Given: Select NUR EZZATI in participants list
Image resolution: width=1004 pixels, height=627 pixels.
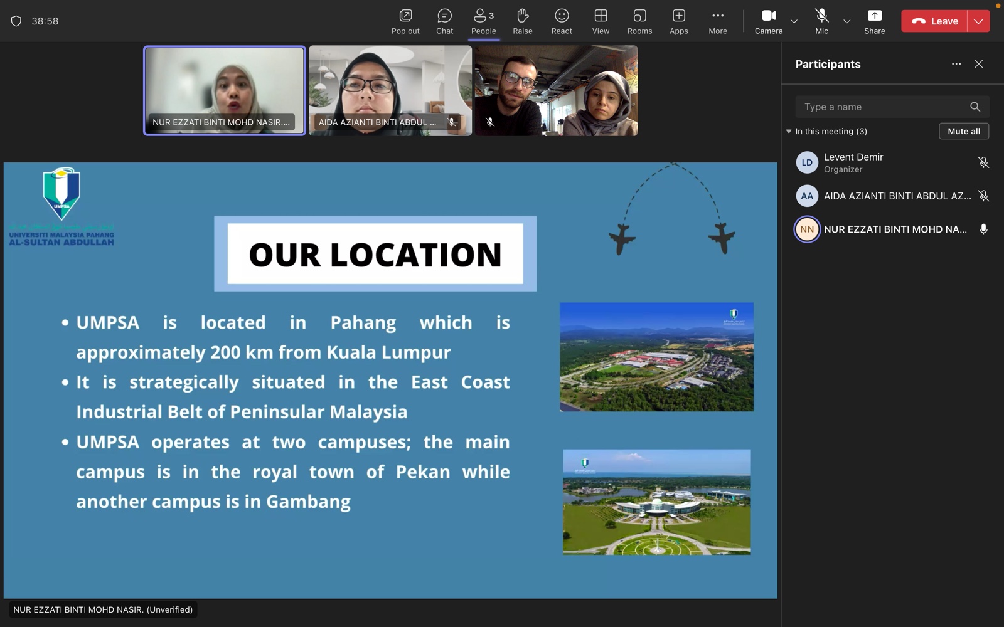Looking at the screenshot, I should tap(892, 229).
